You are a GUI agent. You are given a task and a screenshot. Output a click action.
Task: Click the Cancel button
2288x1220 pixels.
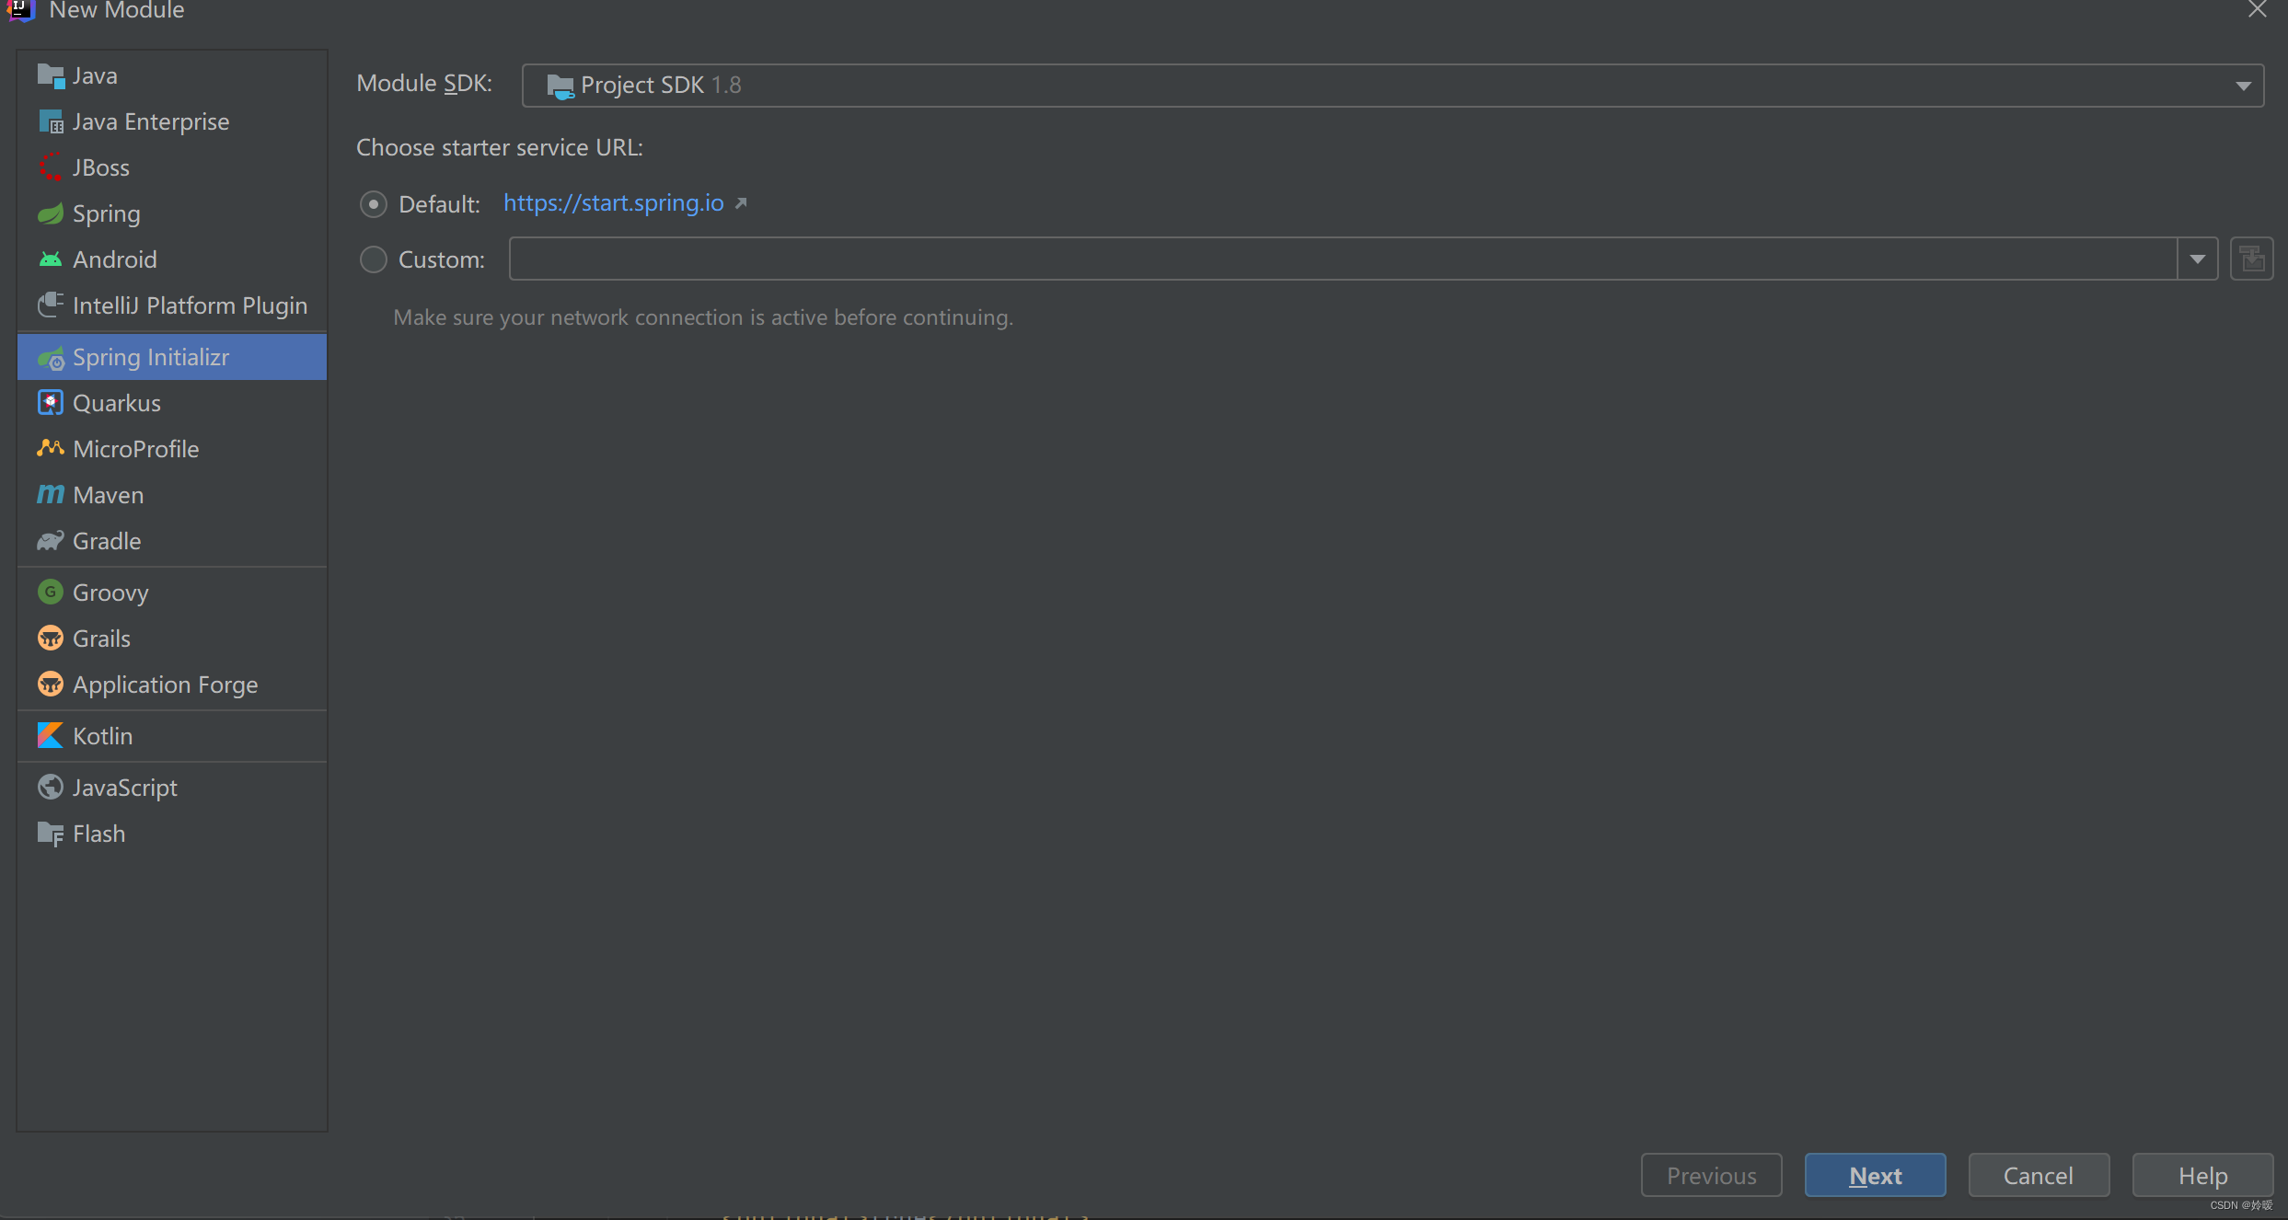pos(2038,1176)
